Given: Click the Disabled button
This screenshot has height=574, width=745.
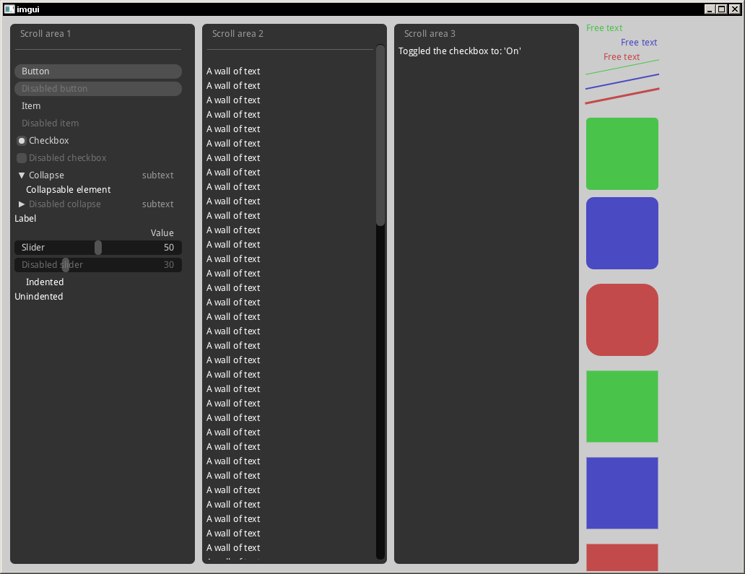Looking at the screenshot, I should (98, 89).
